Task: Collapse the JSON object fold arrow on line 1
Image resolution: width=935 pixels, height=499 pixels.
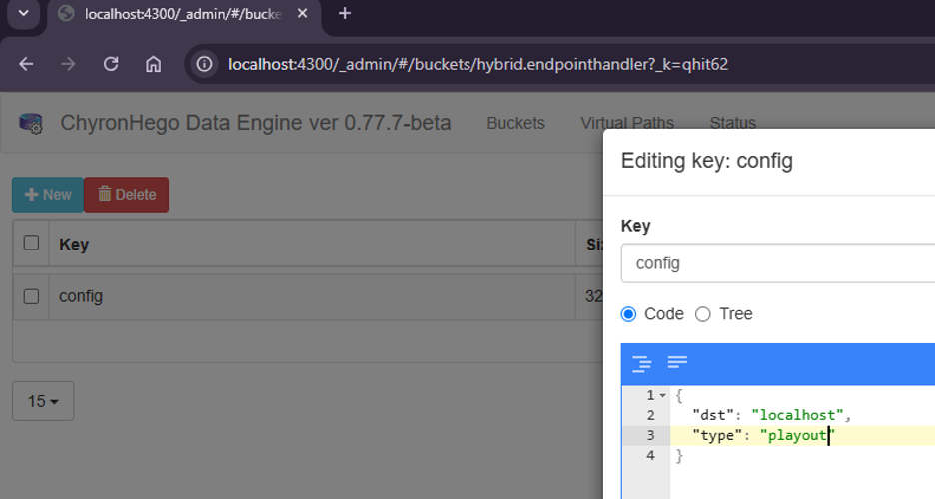Action: coord(662,396)
